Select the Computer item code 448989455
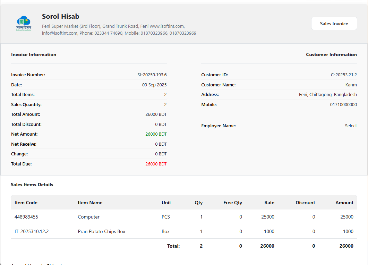 tap(25, 216)
